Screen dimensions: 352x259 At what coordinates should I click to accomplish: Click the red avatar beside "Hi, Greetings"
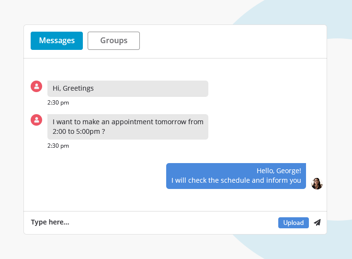[x=36, y=86]
